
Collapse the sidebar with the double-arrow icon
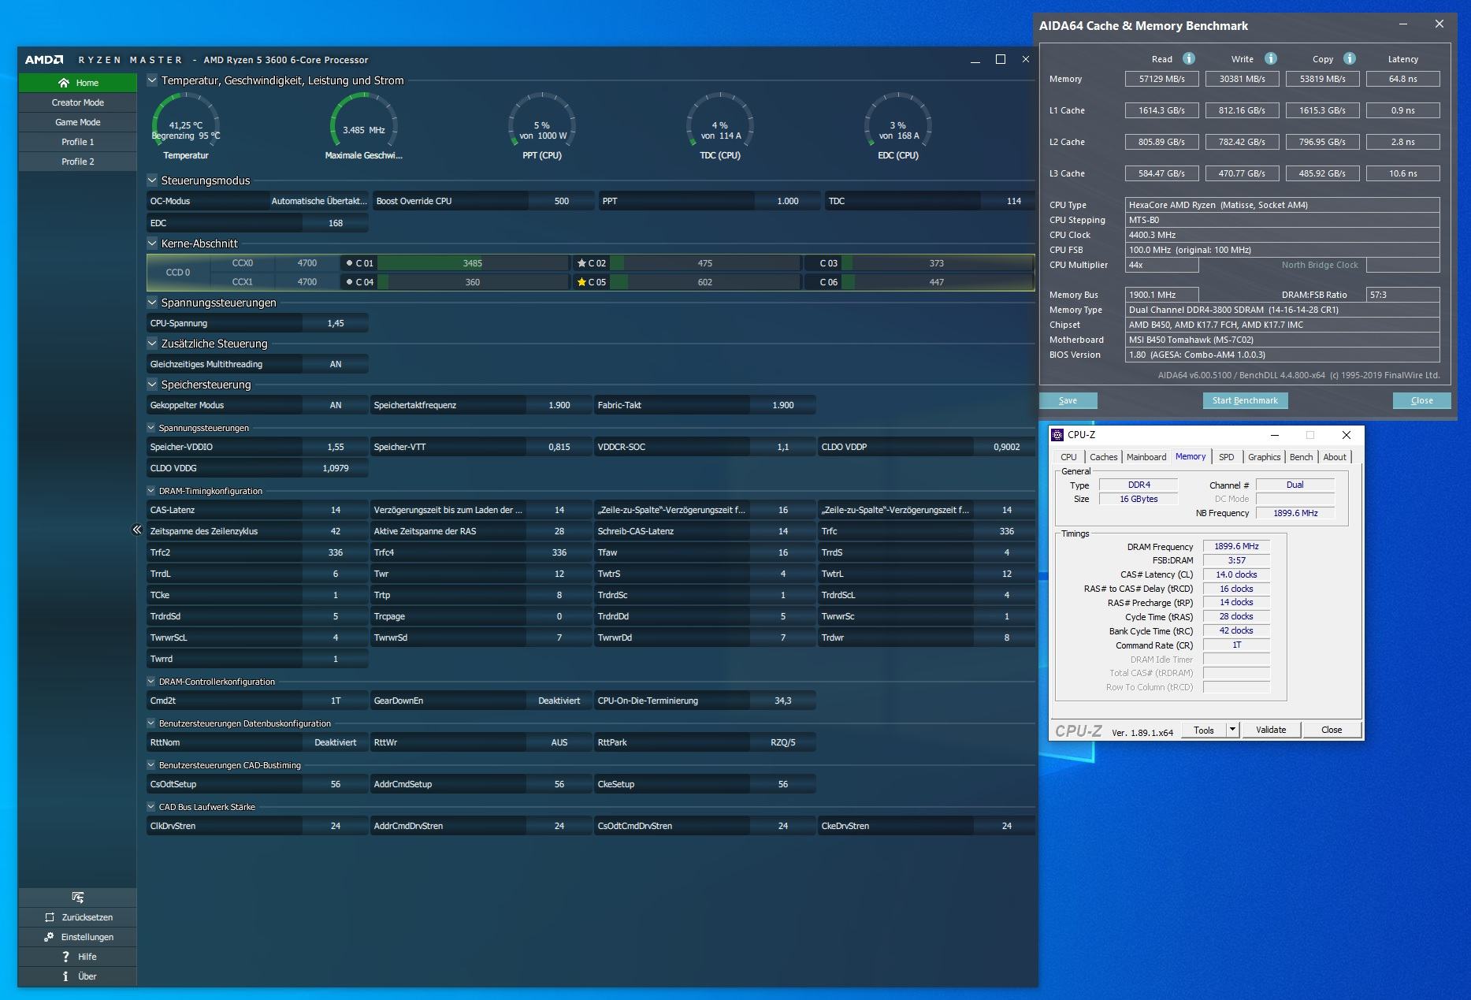[137, 530]
